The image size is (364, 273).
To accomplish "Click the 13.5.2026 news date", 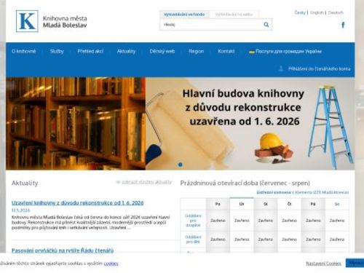I will point(20,210).
